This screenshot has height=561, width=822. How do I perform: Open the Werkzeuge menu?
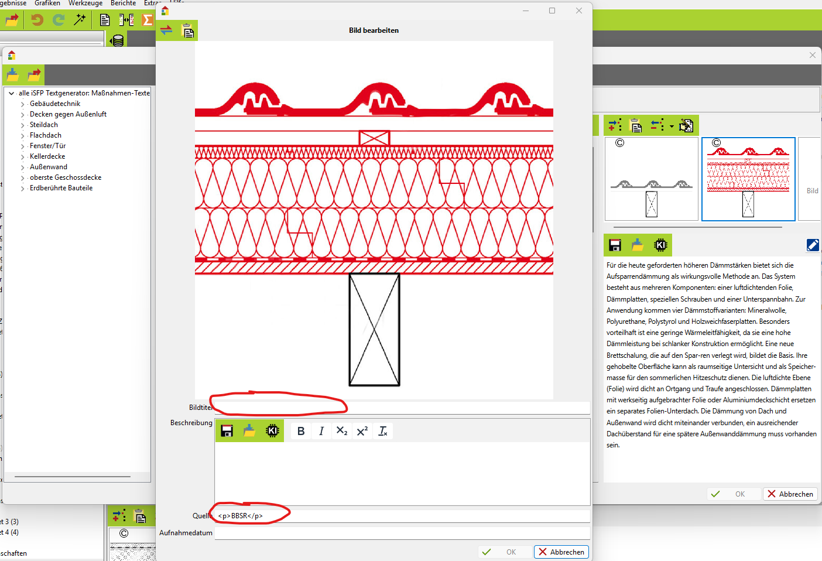point(85,4)
